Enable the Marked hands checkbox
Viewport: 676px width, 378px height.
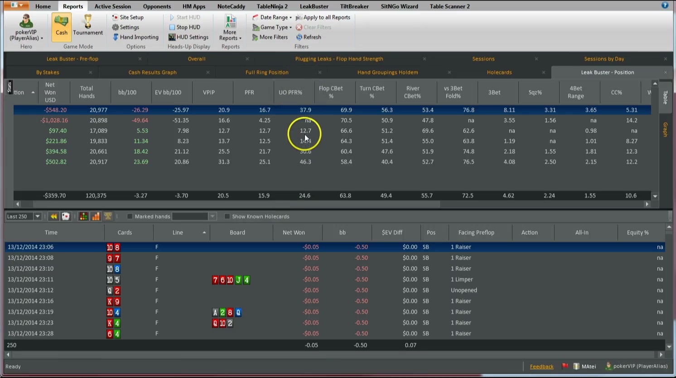tap(130, 216)
